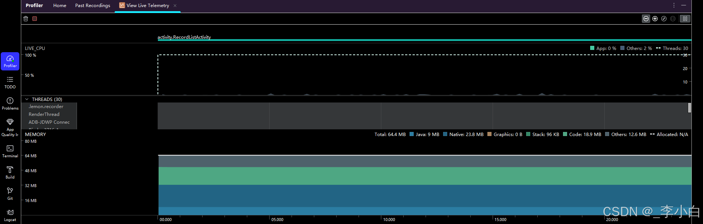This screenshot has height=224, width=703.
Task: Click the 10.000 timeline marker
Action: coord(389,220)
